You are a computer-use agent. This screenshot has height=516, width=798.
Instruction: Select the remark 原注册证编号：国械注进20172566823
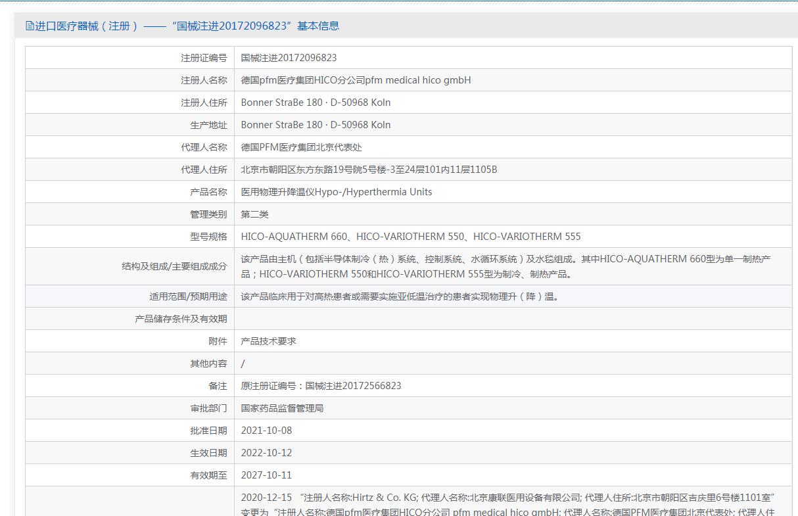321,386
